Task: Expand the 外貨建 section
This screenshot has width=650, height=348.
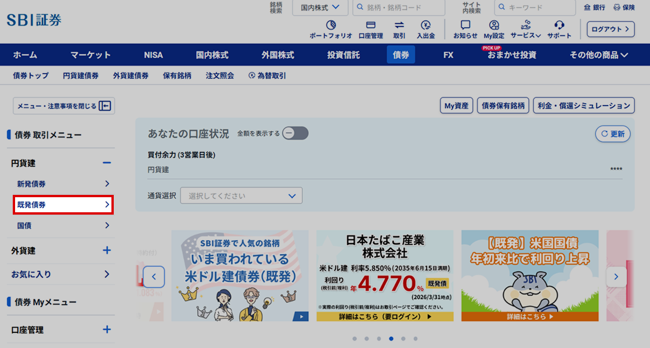Action: tap(107, 250)
